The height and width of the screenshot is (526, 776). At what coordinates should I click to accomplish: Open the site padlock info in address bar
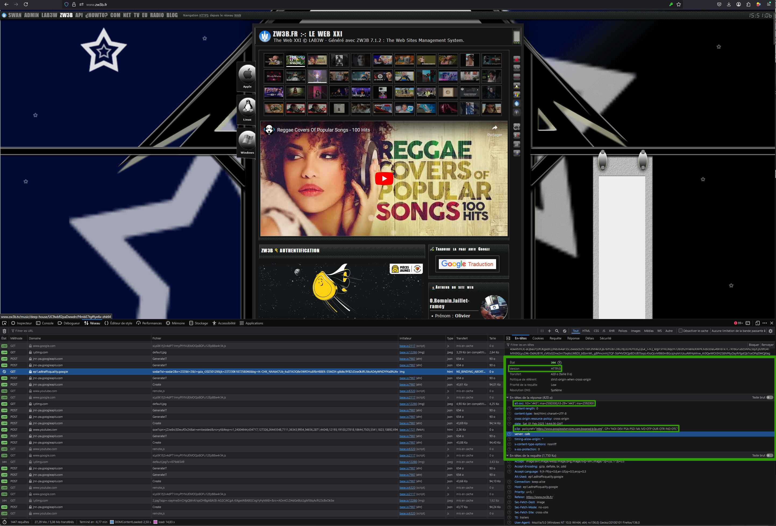(74, 4)
